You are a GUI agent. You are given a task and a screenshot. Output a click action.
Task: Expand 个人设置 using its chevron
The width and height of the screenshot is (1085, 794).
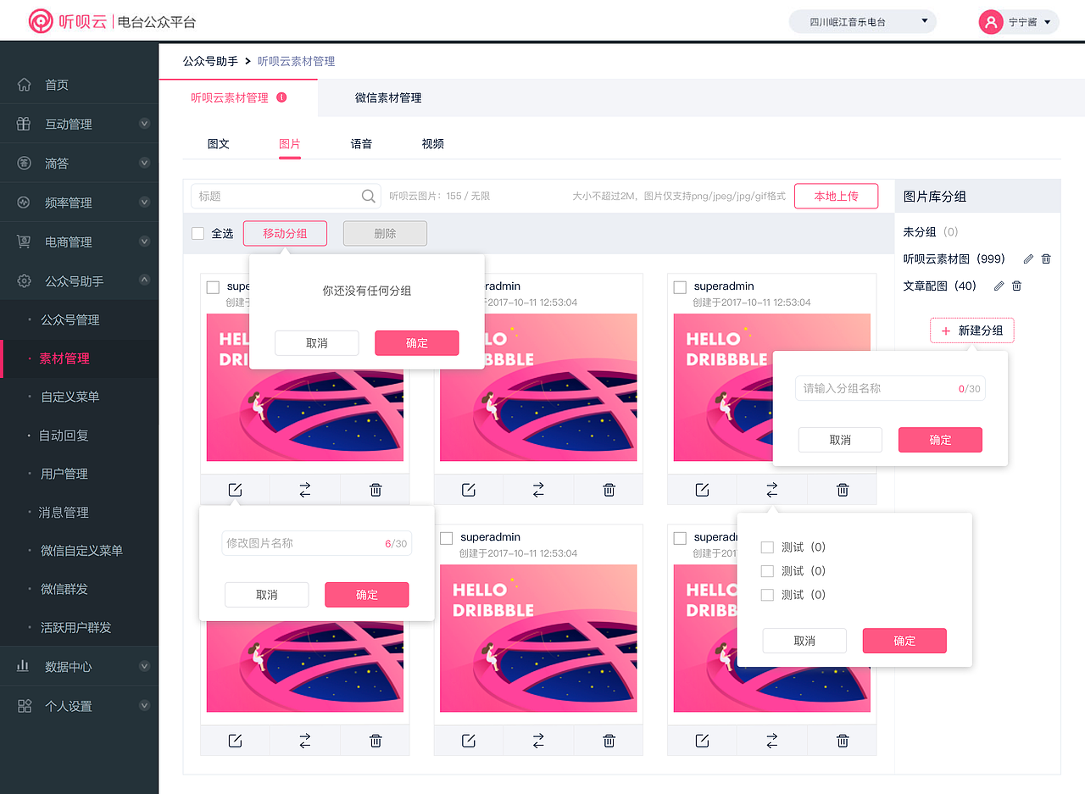coord(144,706)
